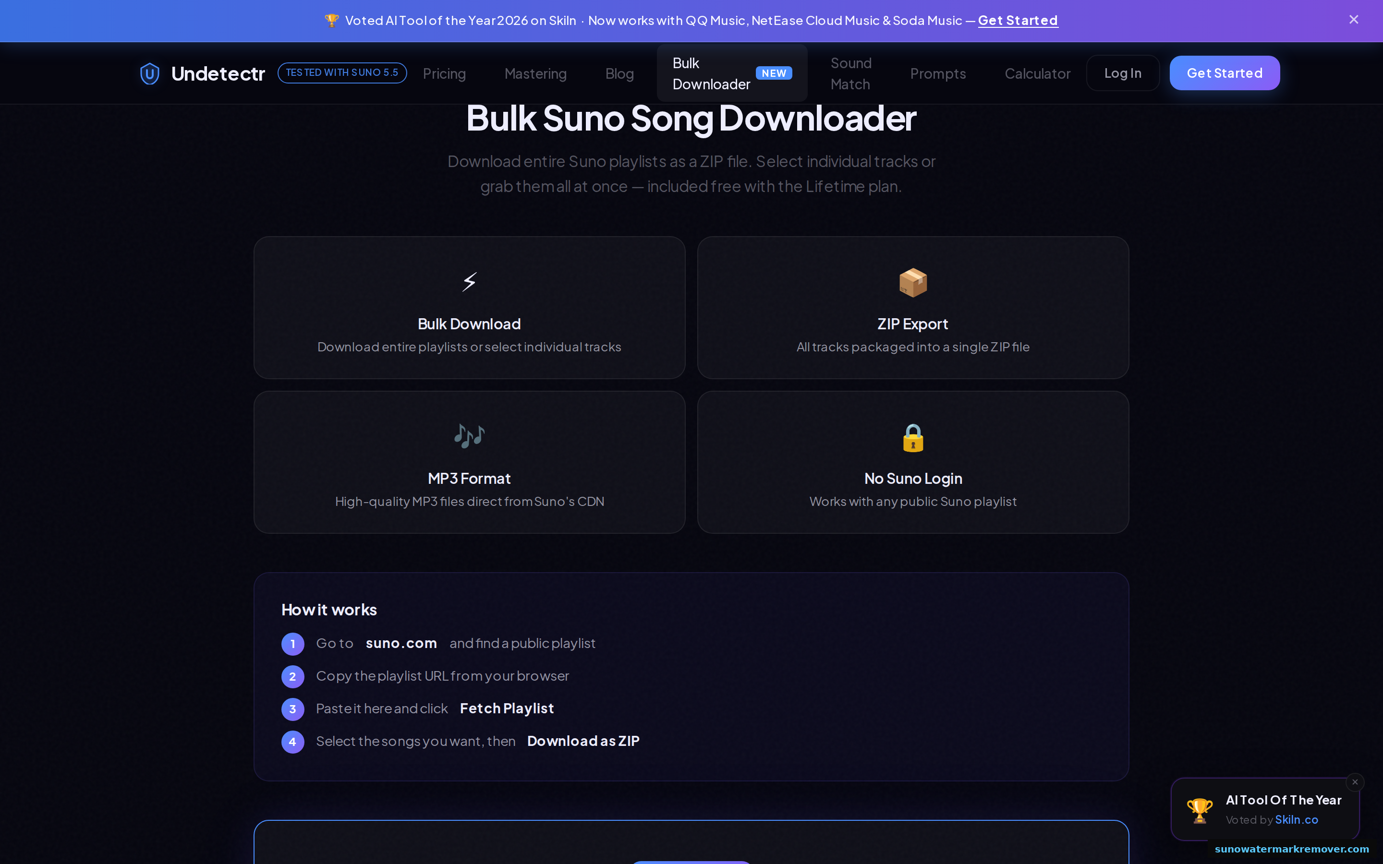The height and width of the screenshot is (864, 1383).
Task: Click 'Download entire playlists or select individual tracks'
Action: click(x=469, y=347)
